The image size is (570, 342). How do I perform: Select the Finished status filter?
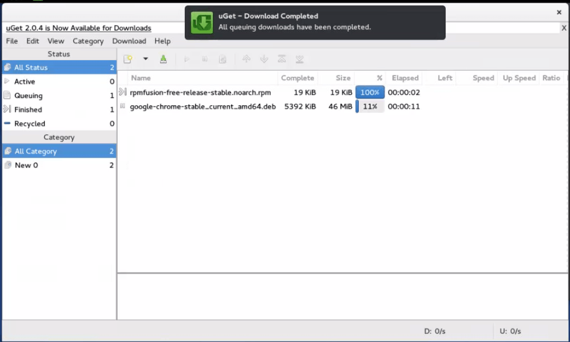coord(59,110)
